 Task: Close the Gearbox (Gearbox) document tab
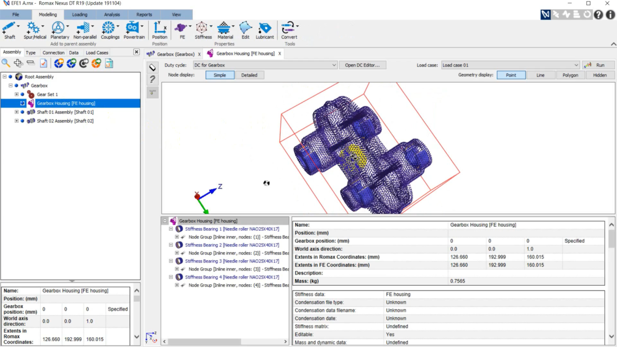point(199,54)
